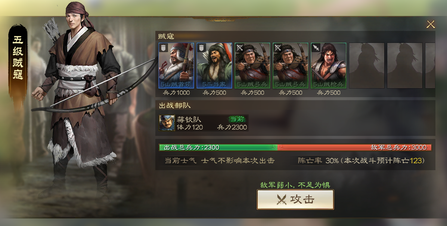Select the 蒋钦队 troop entry

[203, 123]
